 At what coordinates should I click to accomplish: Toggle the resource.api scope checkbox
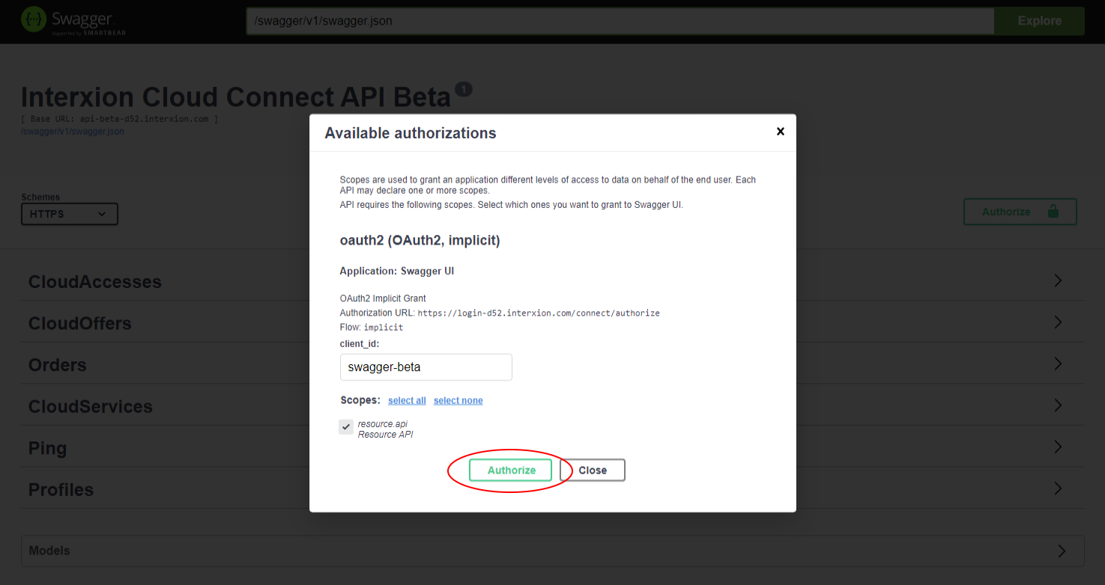(346, 426)
